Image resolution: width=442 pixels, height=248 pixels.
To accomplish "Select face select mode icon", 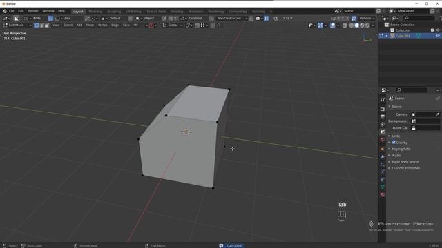I will (x=47, y=25).
